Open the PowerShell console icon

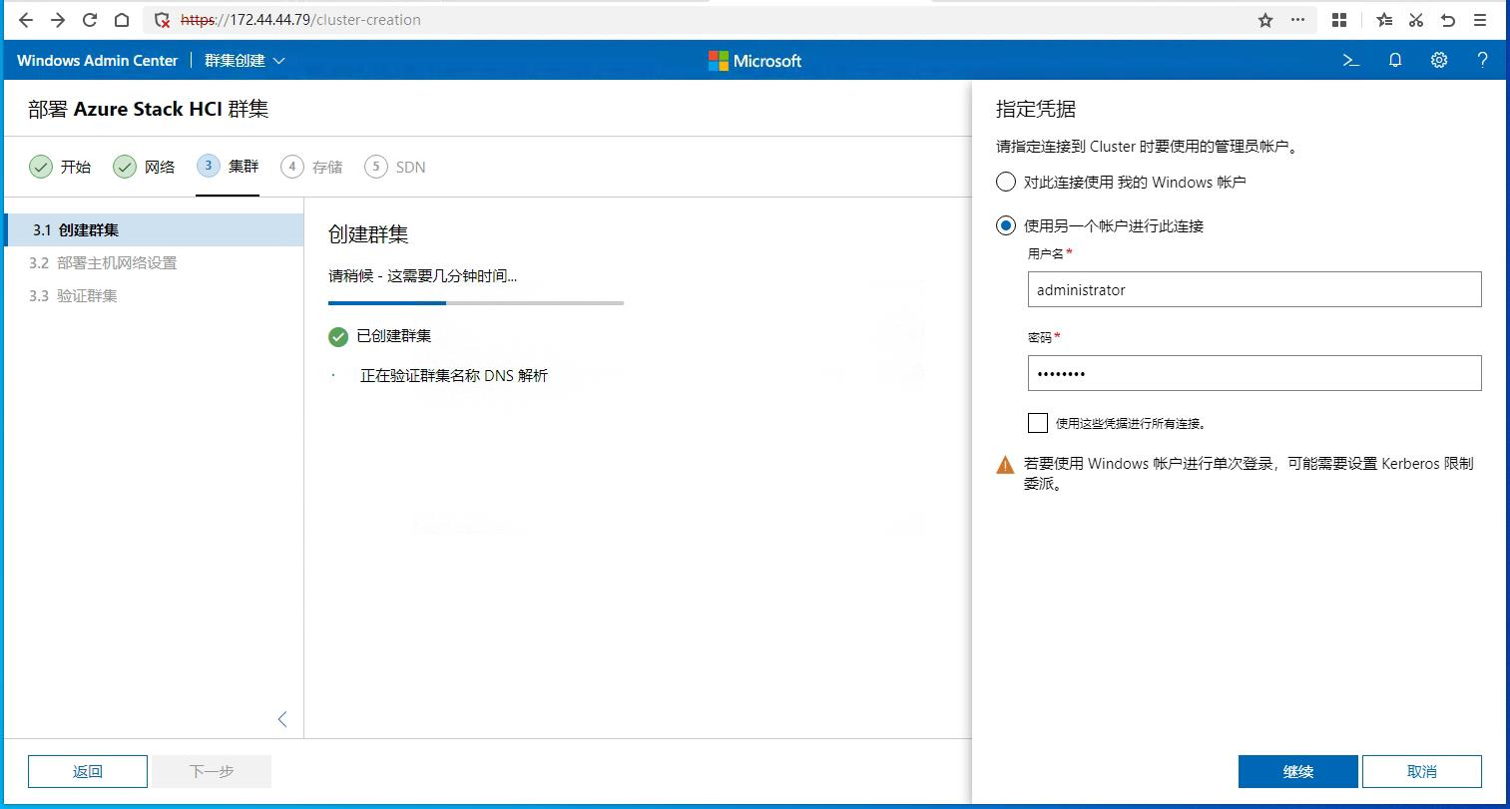click(1351, 60)
